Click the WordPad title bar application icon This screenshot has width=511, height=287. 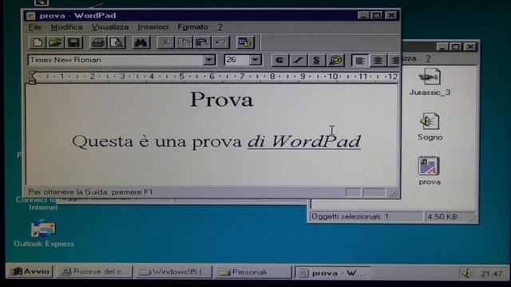[31, 16]
